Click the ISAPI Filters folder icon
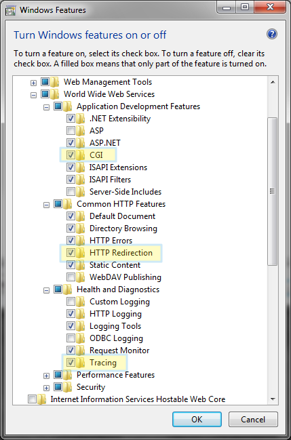Image resolution: width=291 pixels, height=440 pixels. [80, 179]
